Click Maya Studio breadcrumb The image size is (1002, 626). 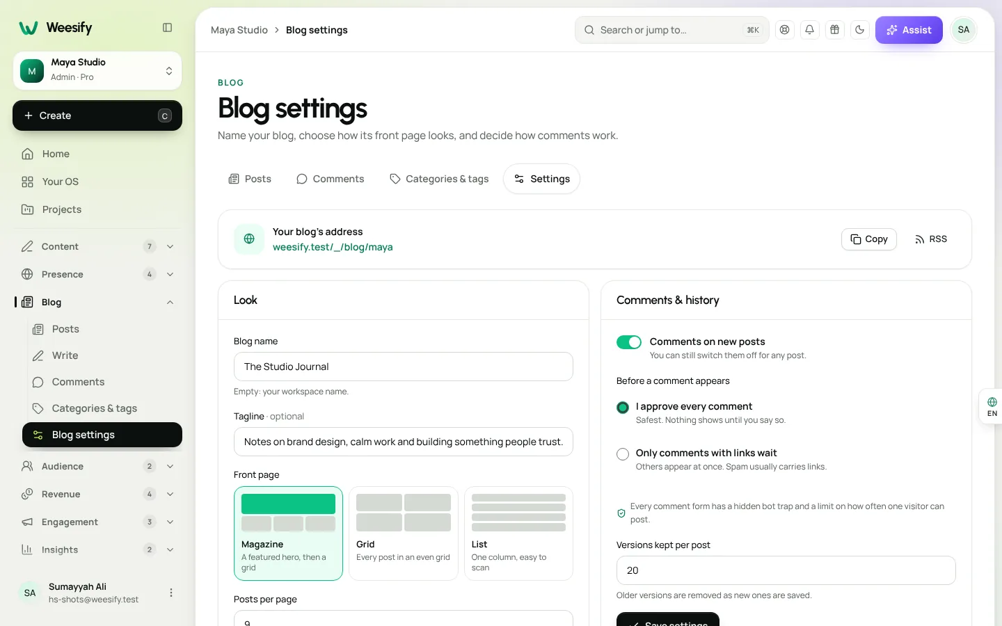point(239,30)
